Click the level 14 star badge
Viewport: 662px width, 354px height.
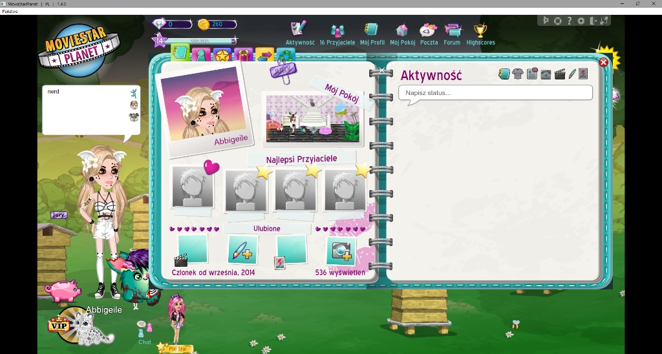coord(159,41)
